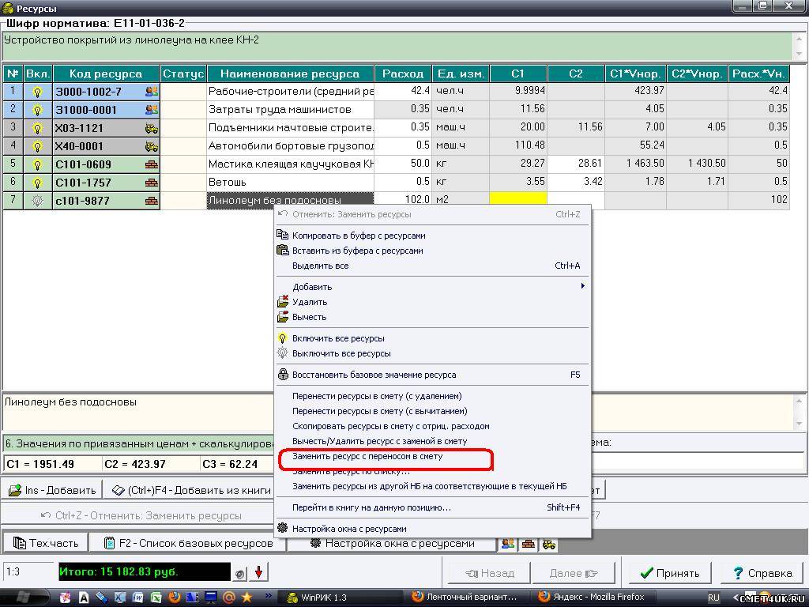Click the brick icon in row C101-0609
The width and height of the screenshot is (809, 607).
pos(151,164)
